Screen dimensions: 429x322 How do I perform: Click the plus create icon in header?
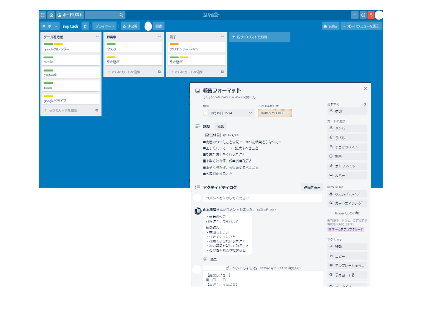354,15
